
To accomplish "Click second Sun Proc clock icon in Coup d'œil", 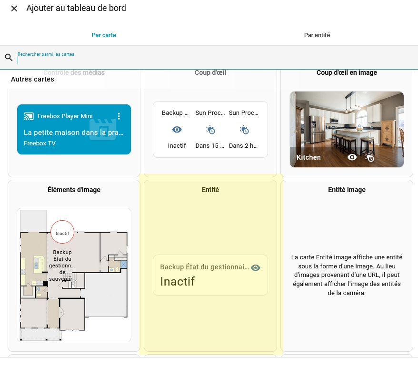I will 244,130.
